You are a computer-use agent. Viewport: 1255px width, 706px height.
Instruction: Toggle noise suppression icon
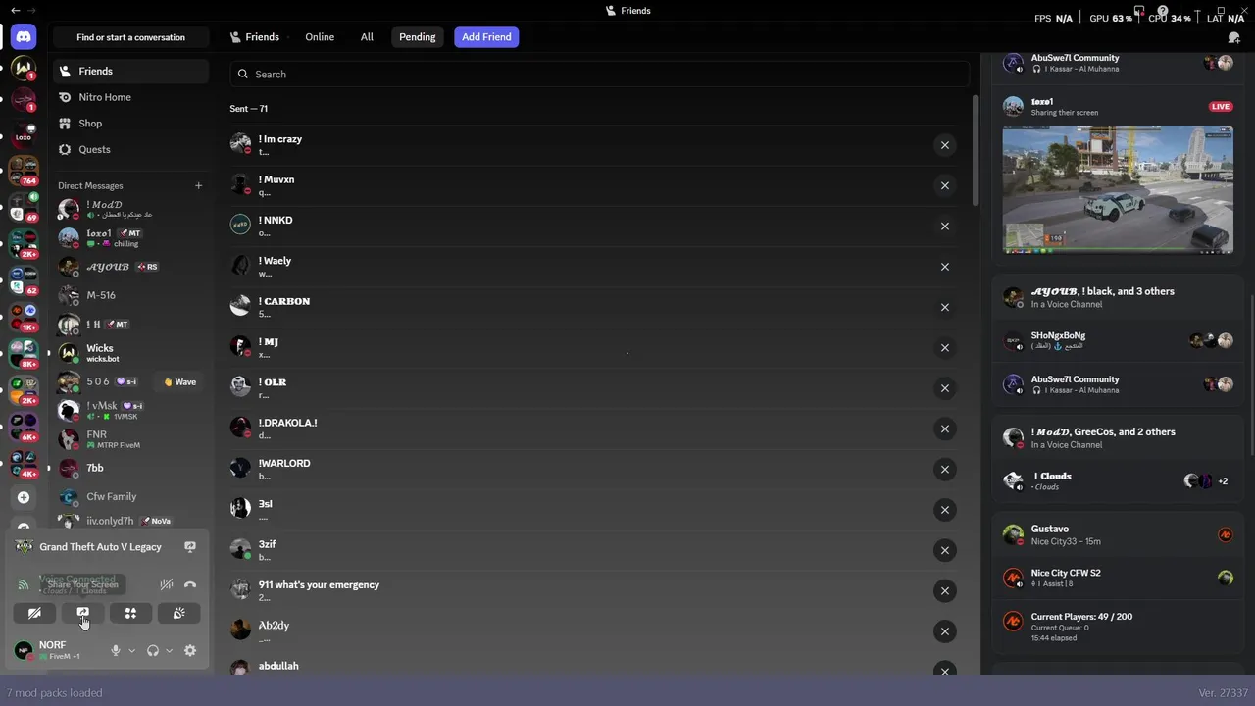pyautogui.click(x=167, y=584)
